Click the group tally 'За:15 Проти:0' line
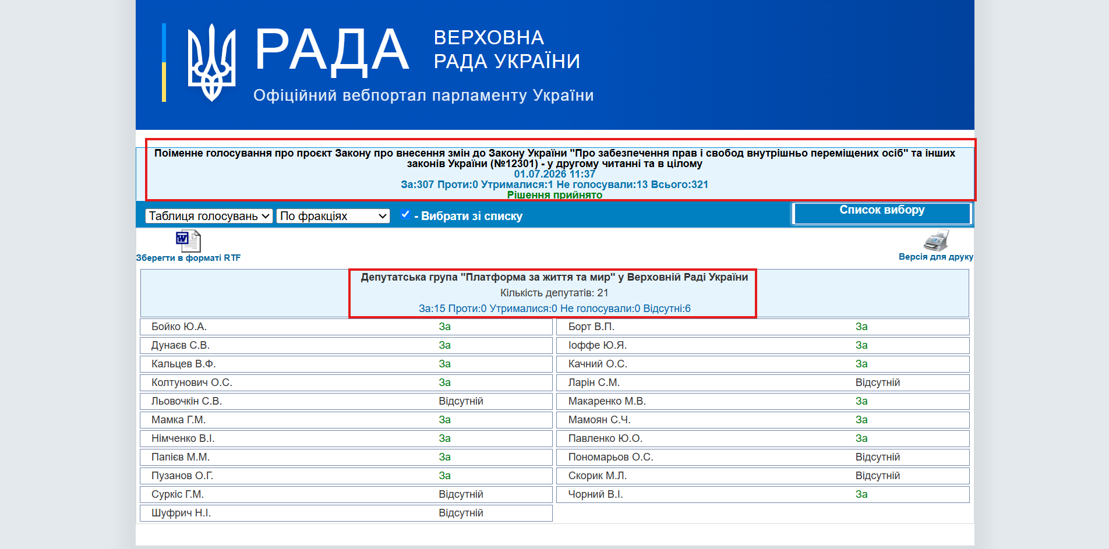The image size is (1109, 549). coord(554,309)
